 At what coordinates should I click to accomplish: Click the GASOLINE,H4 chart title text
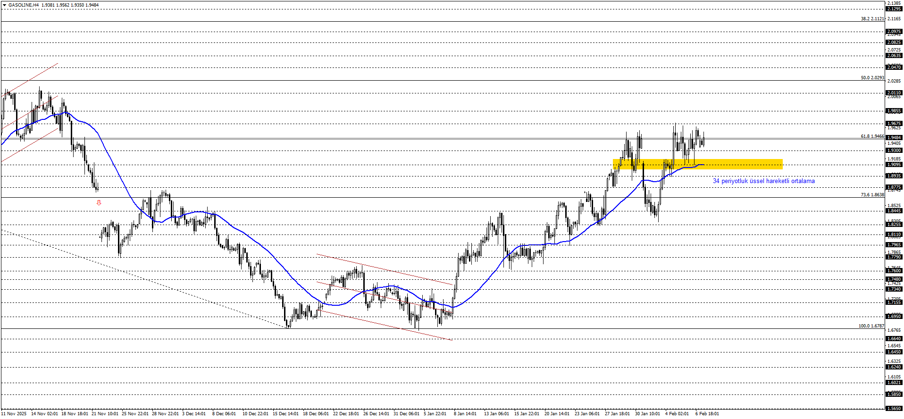(24, 5)
